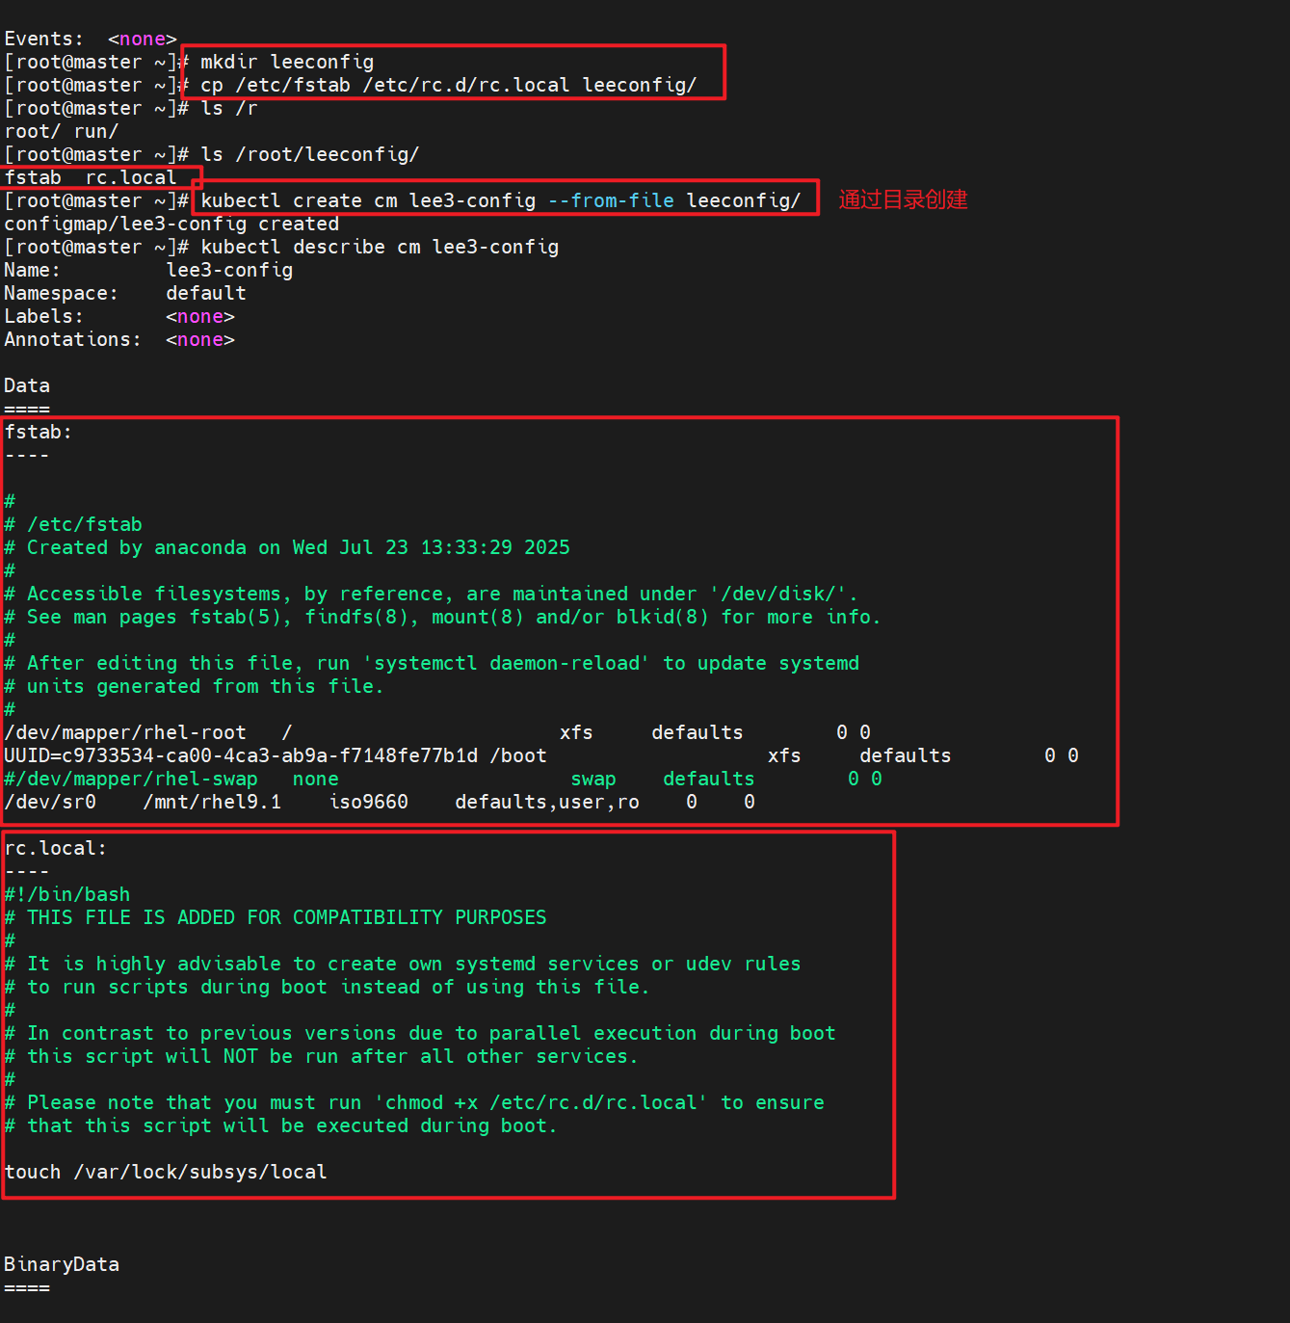Viewport: 1290px width, 1323px height.
Task: Click 'Accessible filesystems, by reference' comment line
Action: (432, 594)
